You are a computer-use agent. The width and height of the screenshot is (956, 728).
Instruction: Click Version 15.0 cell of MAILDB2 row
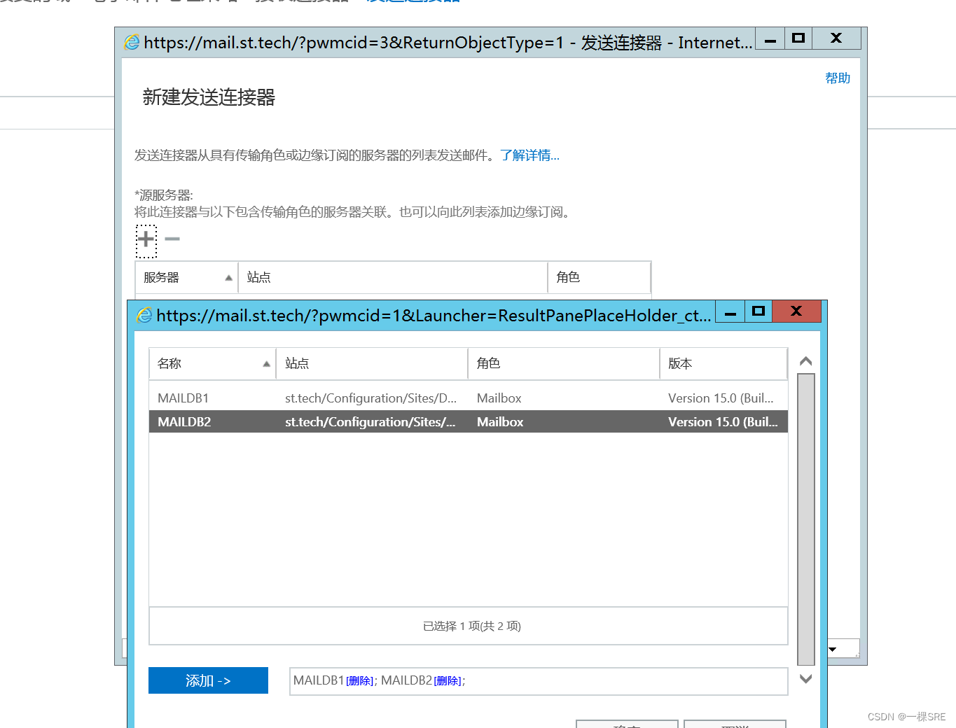click(723, 421)
